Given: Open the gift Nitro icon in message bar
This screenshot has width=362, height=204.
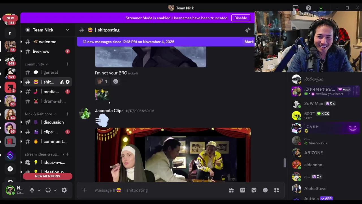Looking at the screenshot, I should point(231,190).
